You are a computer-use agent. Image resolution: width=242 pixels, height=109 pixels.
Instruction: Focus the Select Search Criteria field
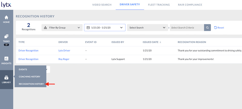point(187,28)
